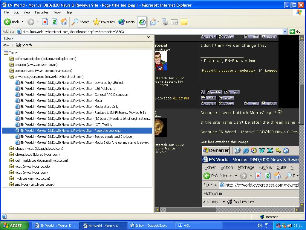Viewport: 306px width, 230px height.
Task: Collapse enworld.cyberstreet history folder
Action: (46, 77)
